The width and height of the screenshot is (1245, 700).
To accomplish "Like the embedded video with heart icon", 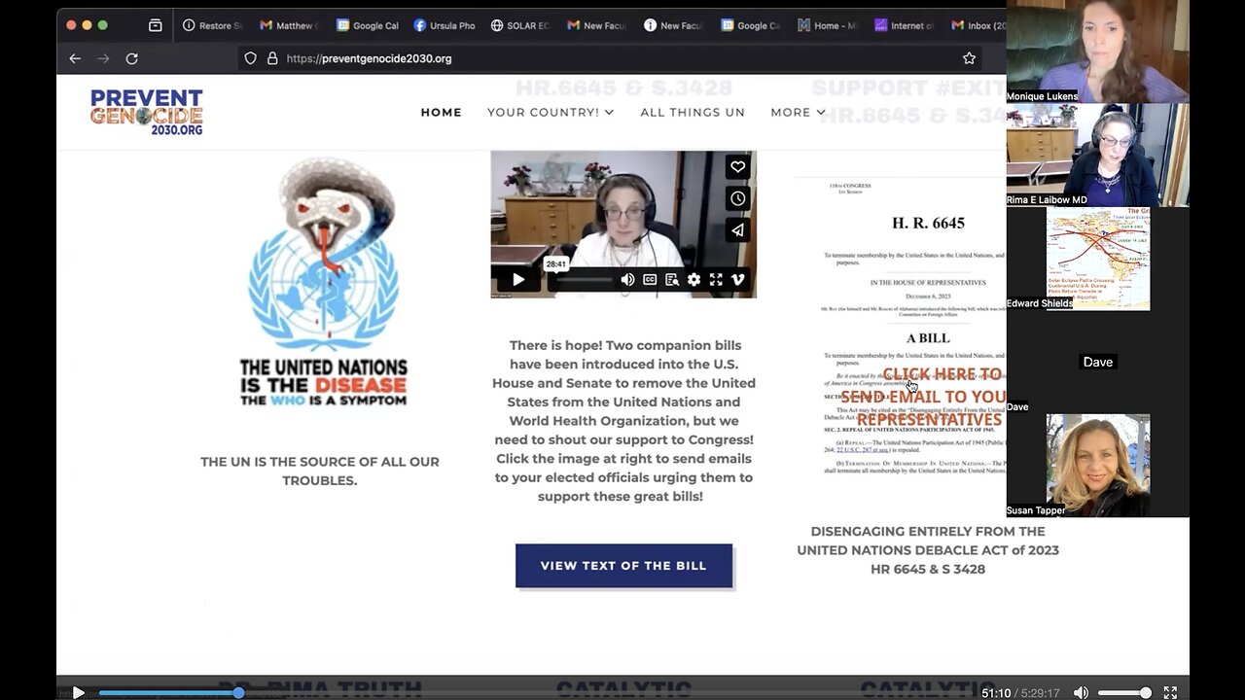I will [x=738, y=167].
